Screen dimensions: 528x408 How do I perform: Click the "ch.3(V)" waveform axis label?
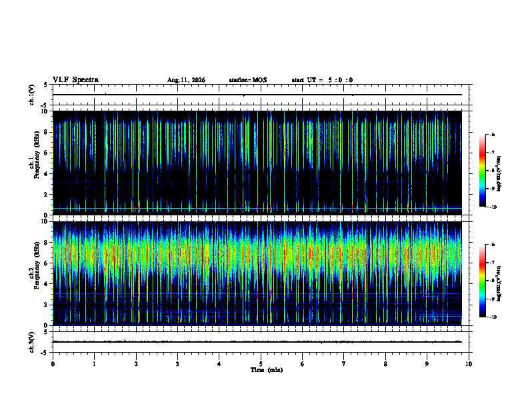coord(31,343)
